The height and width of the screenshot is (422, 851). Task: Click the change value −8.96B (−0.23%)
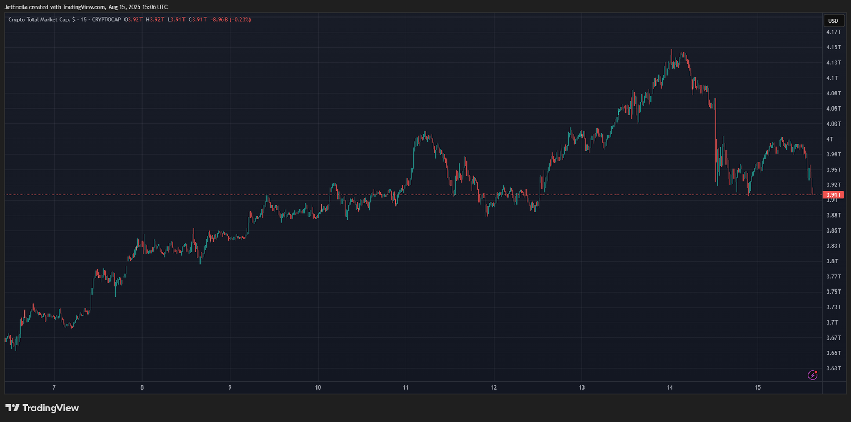tap(230, 20)
